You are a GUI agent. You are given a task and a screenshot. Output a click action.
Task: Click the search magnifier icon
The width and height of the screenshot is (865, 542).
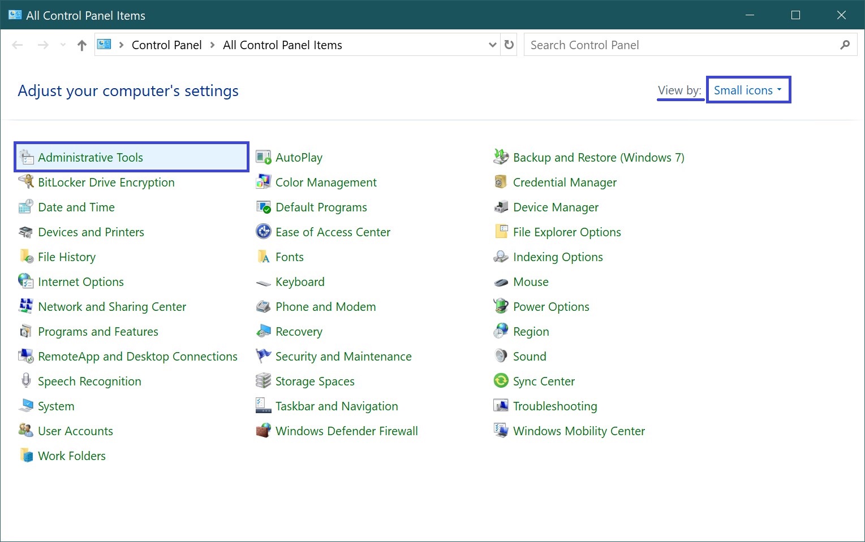point(845,45)
